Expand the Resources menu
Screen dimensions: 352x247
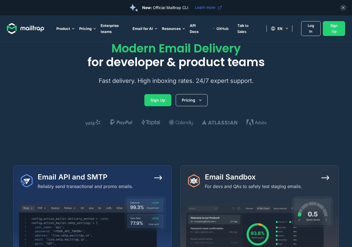click(x=174, y=29)
